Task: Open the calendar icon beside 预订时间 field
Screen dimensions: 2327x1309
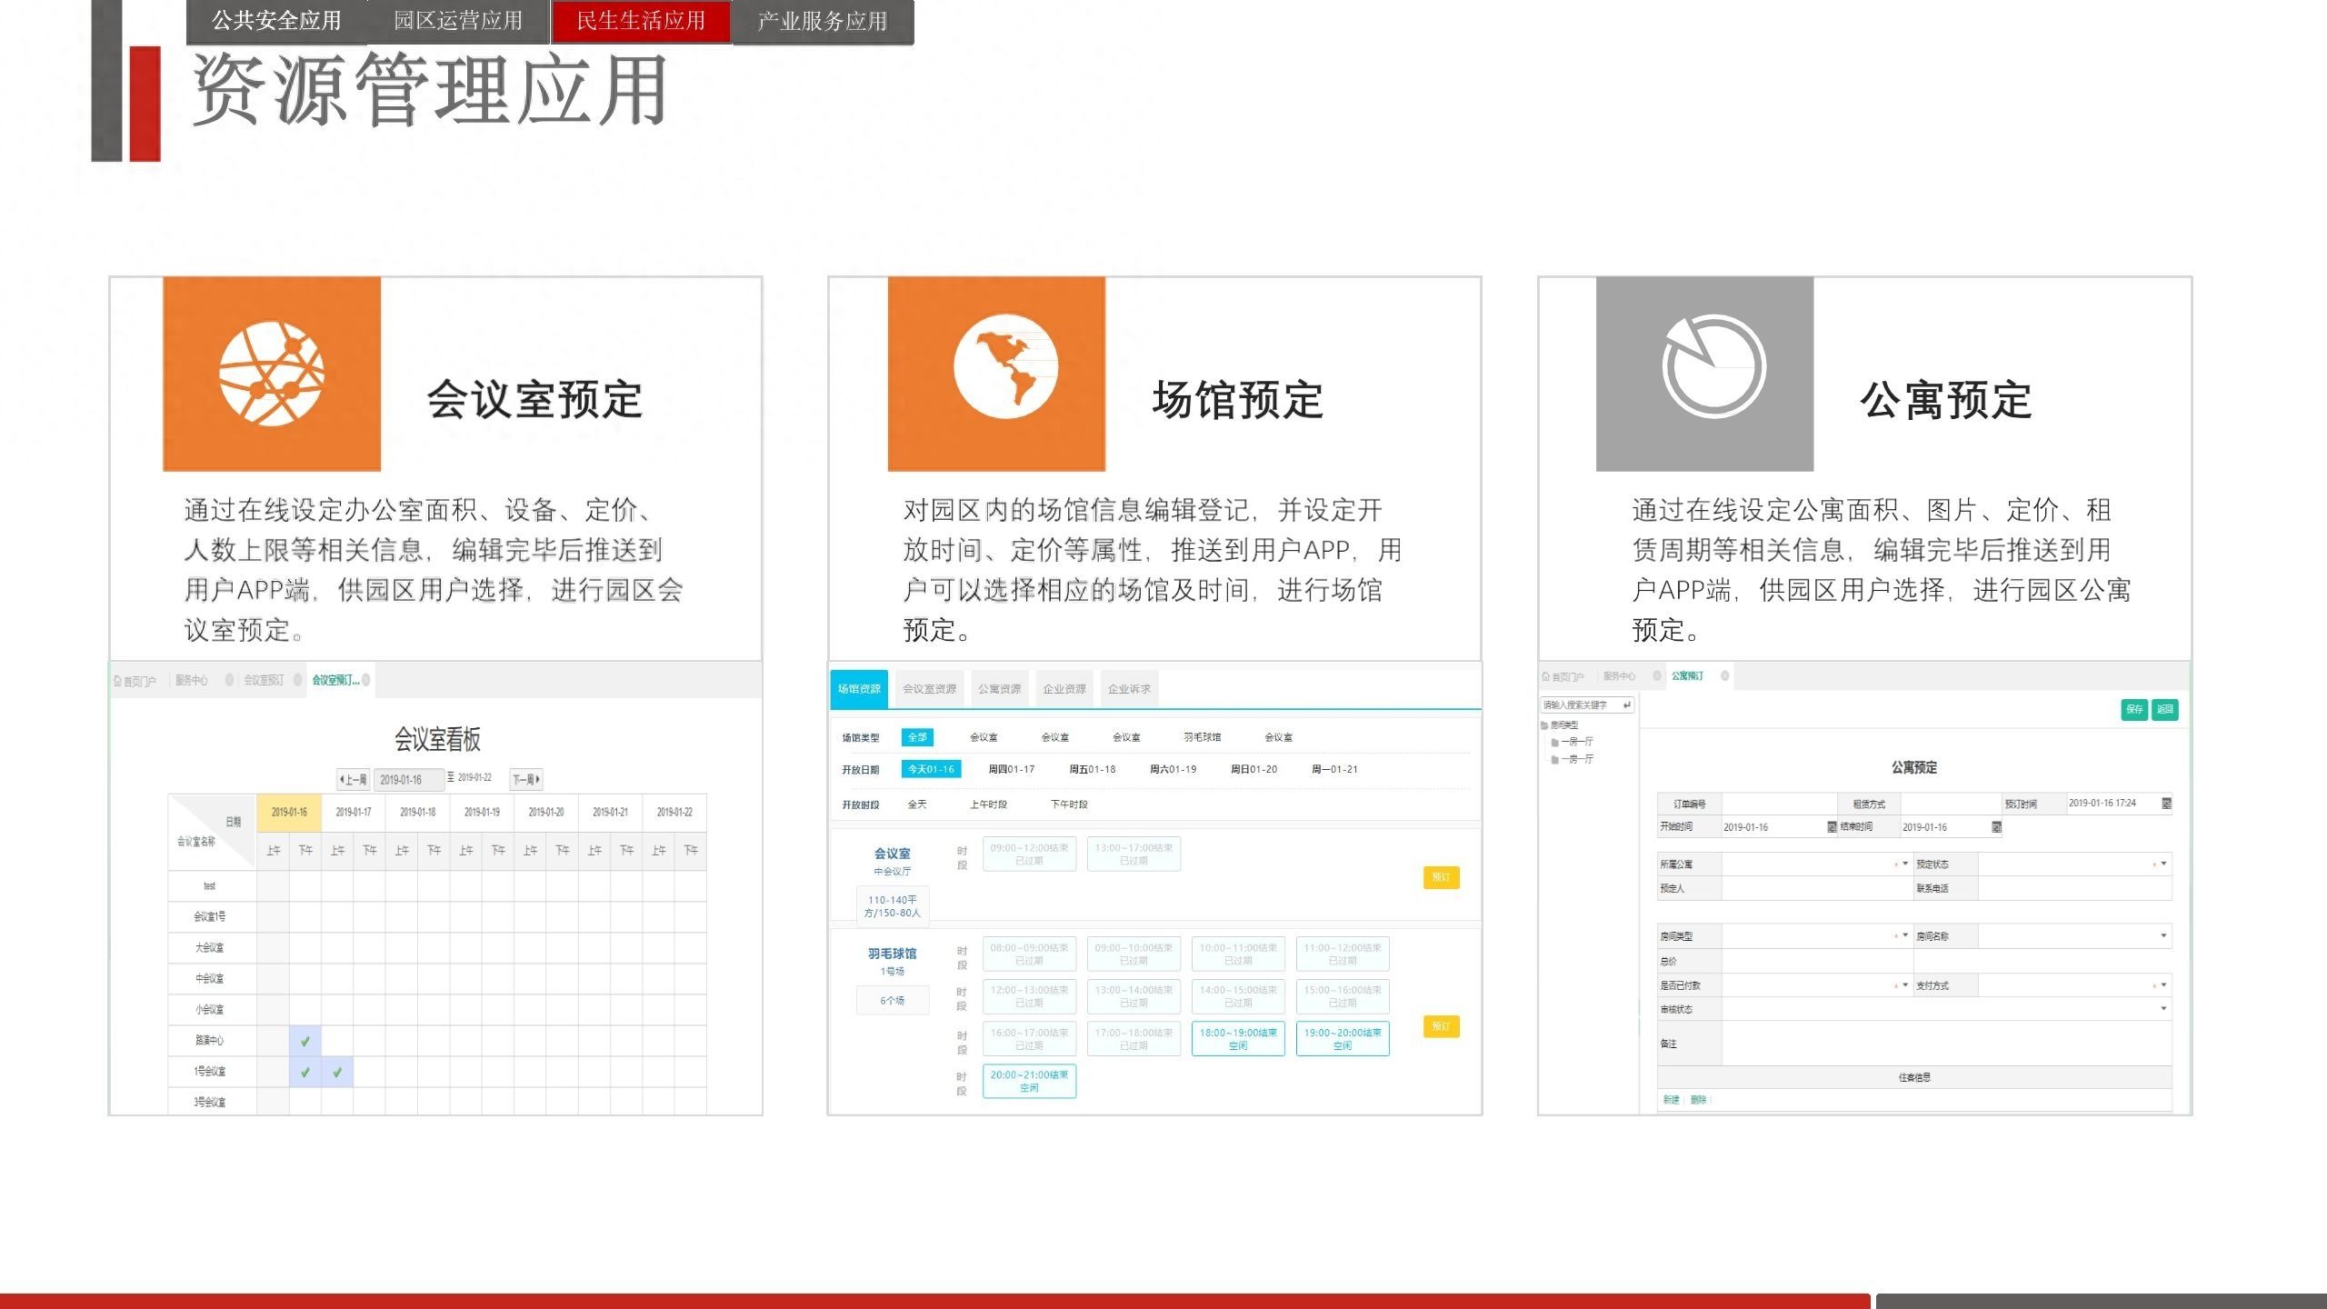Action: pos(2166,804)
